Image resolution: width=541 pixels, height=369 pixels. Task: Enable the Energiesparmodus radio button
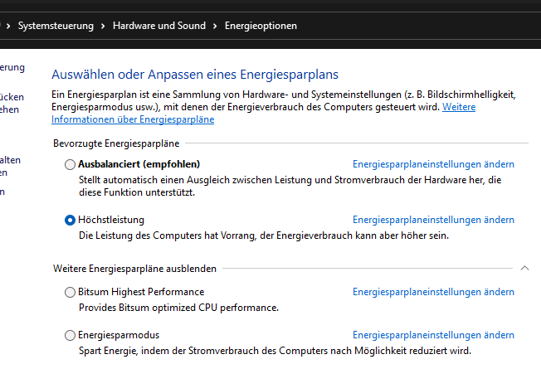pyautogui.click(x=70, y=335)
